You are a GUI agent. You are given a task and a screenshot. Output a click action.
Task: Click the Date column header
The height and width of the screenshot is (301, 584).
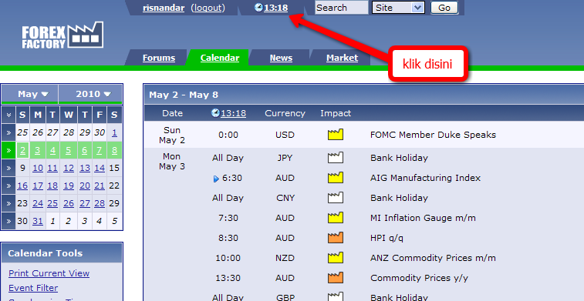[x=173, y=113]
